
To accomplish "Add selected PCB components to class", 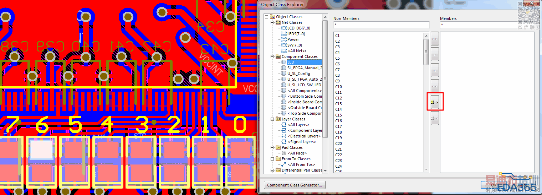I will pyautogui.click(x=435, y=102).
